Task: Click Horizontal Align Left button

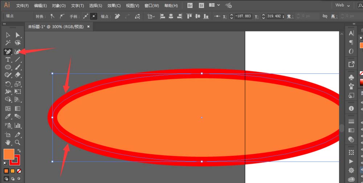Action: 163,16
